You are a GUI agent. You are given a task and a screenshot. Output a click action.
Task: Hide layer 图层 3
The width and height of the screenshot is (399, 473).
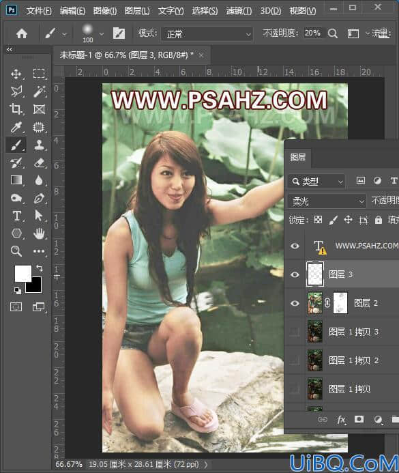tap(295, 274)
